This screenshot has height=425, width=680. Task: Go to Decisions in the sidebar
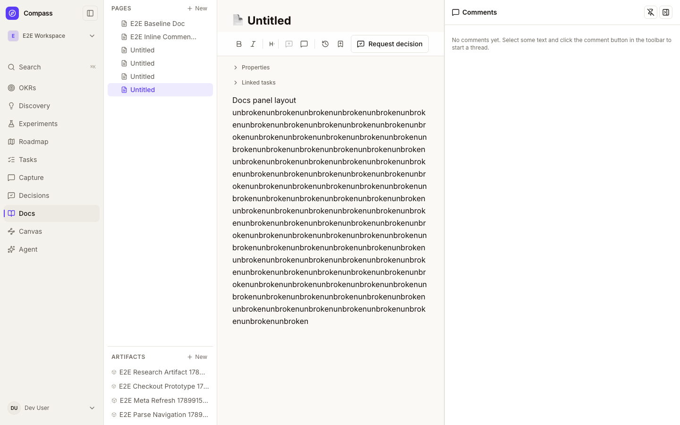52,195
